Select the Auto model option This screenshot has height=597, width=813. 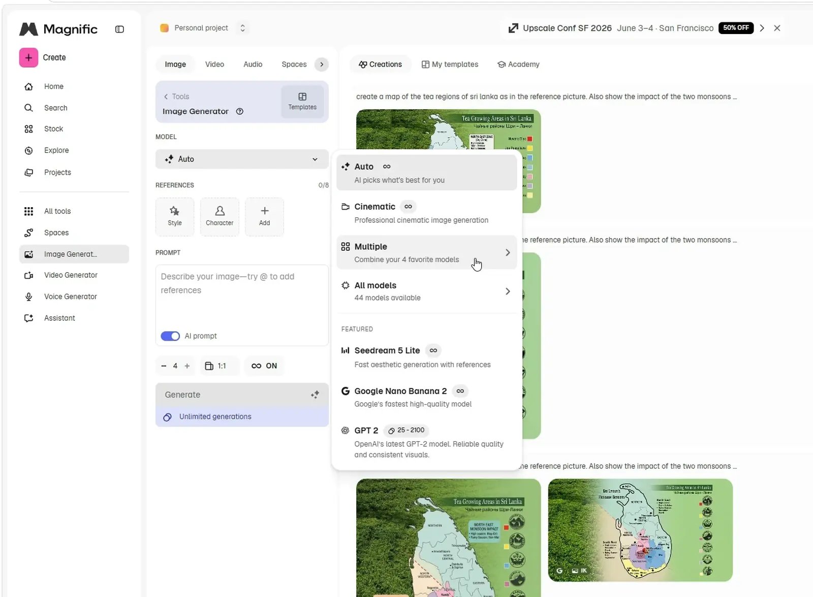click(x=427, y=173)
